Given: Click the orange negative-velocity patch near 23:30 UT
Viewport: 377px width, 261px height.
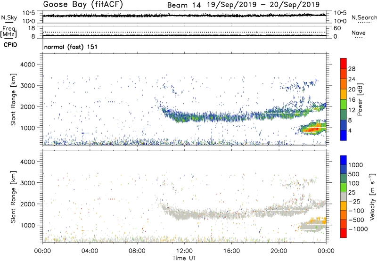Looking at the screenshot, I should [x=319, y=220].
